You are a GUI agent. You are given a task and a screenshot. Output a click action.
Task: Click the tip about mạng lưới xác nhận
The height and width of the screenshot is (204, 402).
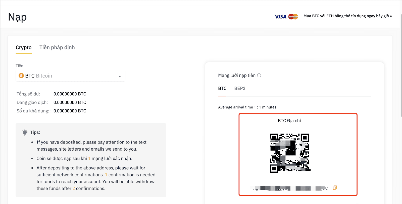click(x=84, y=158)
